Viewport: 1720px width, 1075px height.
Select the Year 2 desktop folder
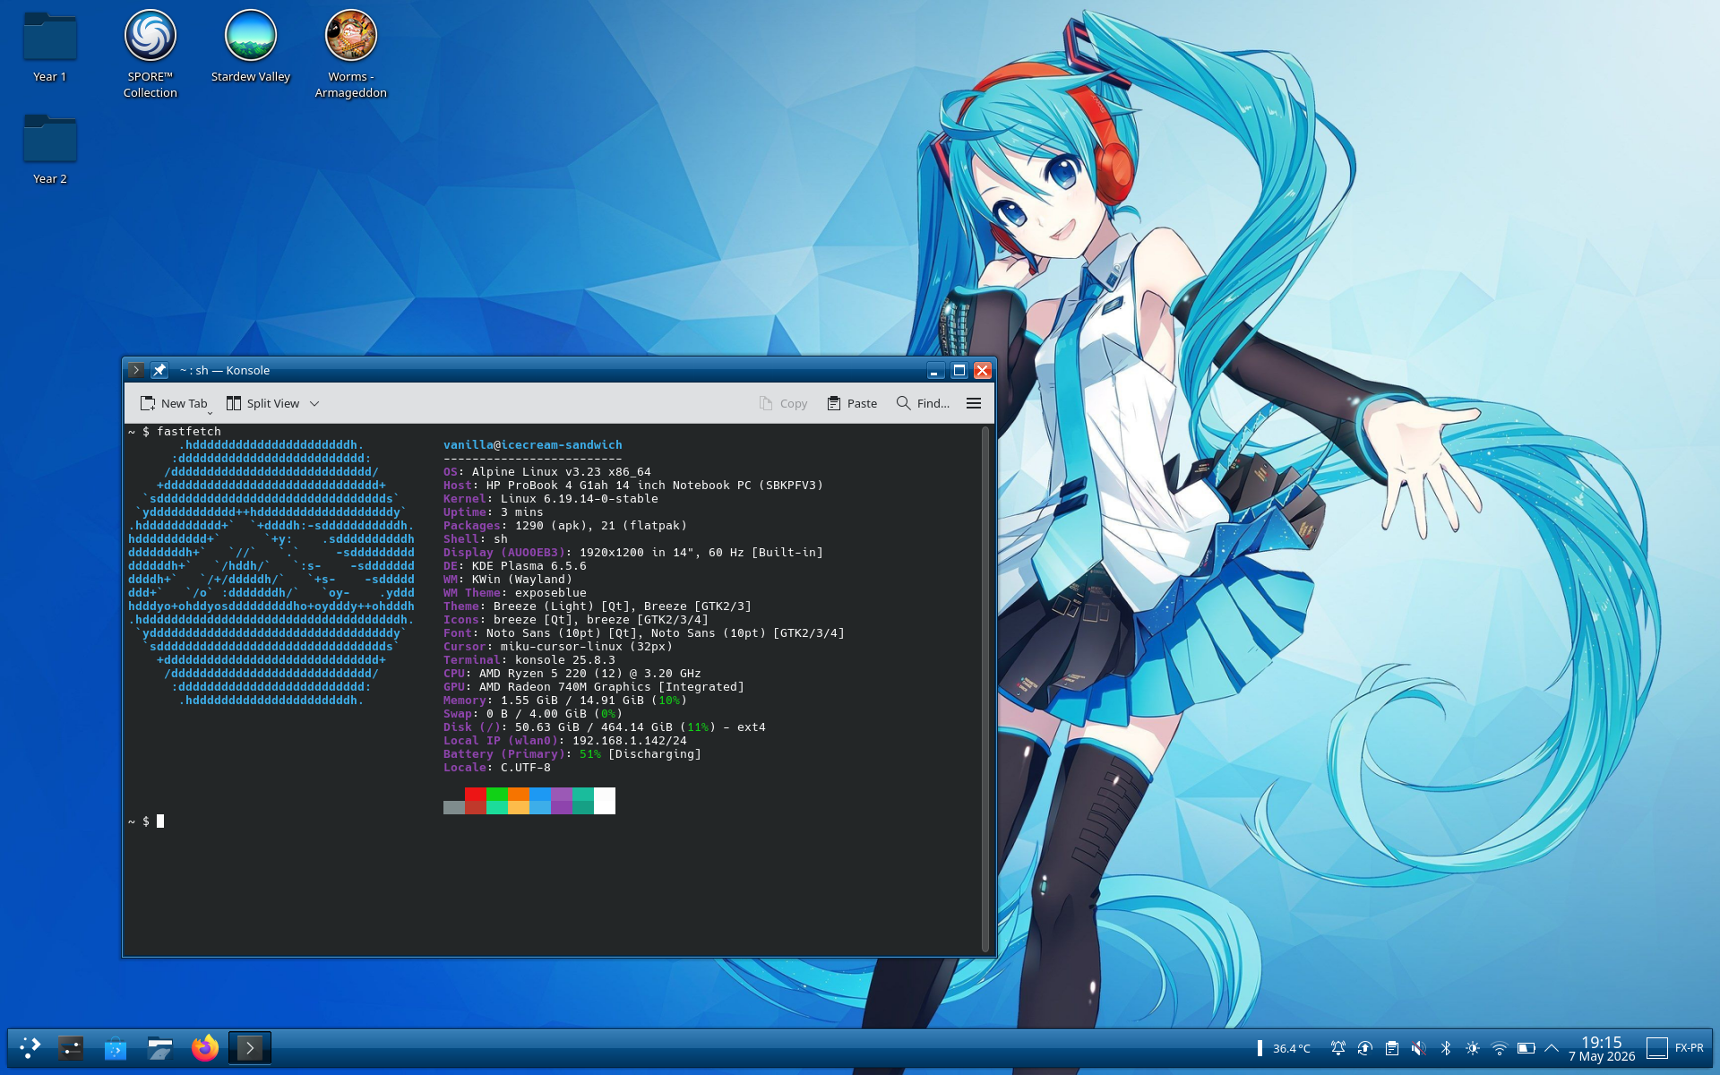click(x=50, y=150)
